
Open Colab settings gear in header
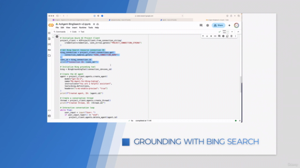pyautogui.click(x=208, y=25)
